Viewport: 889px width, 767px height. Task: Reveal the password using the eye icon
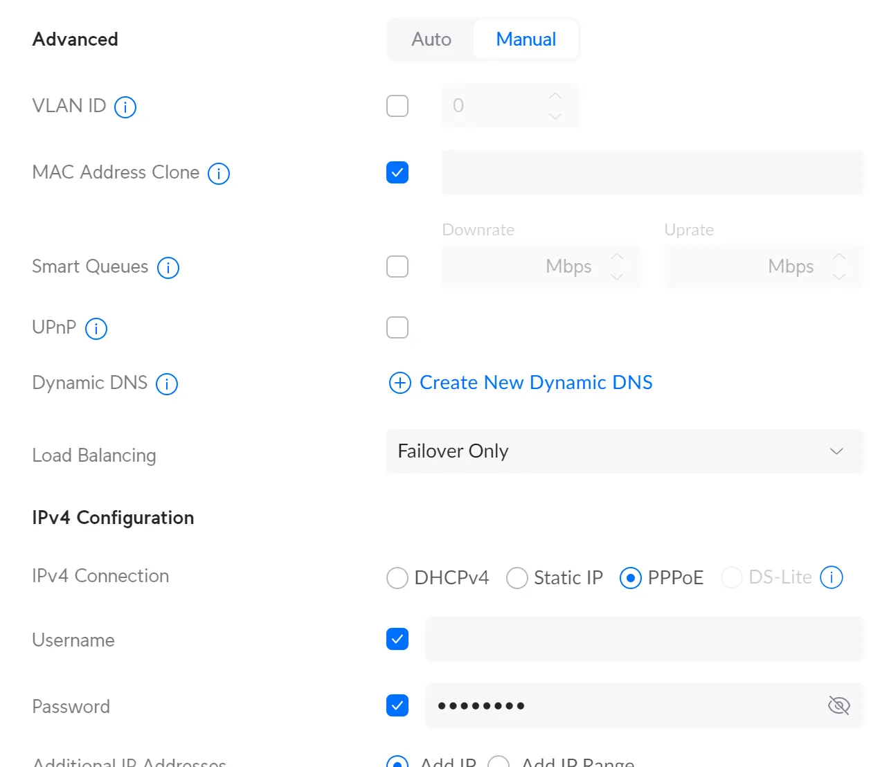tap(838, 705)
